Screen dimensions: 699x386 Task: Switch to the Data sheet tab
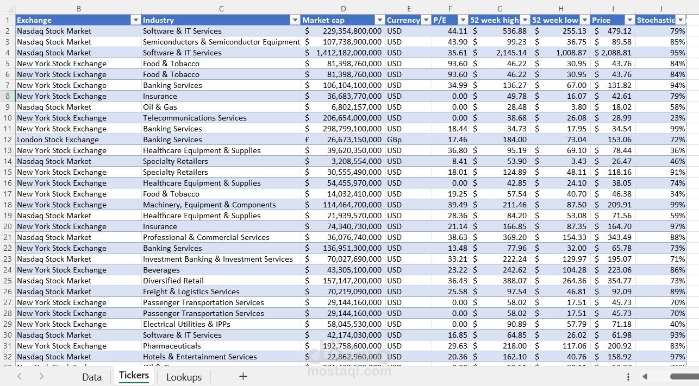(x=91, y=376)
